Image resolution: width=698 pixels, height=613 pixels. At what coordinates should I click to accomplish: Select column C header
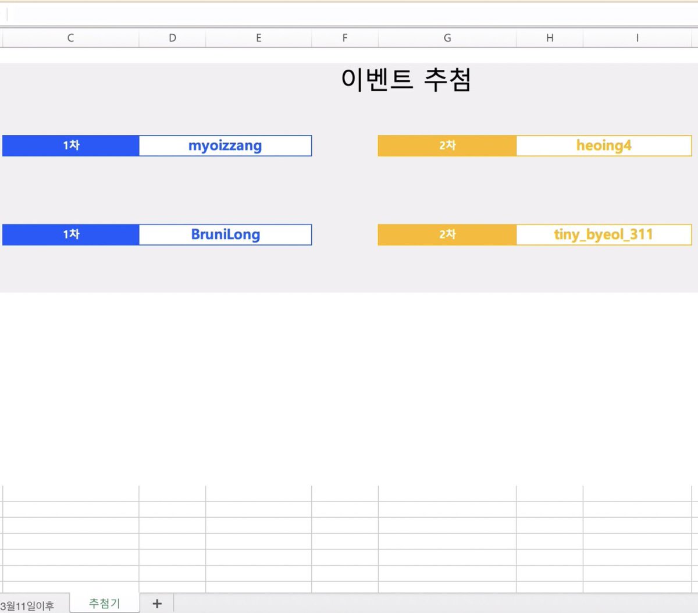pos(70,38)
